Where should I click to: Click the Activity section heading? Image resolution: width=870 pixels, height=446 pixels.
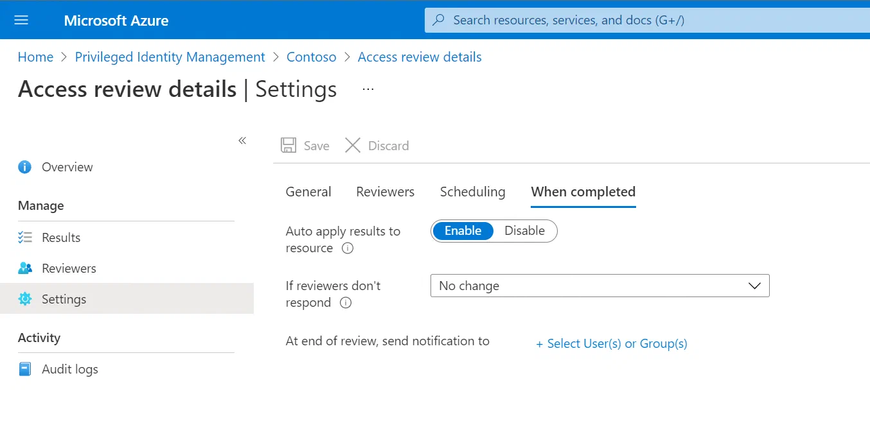coord(39,338)
